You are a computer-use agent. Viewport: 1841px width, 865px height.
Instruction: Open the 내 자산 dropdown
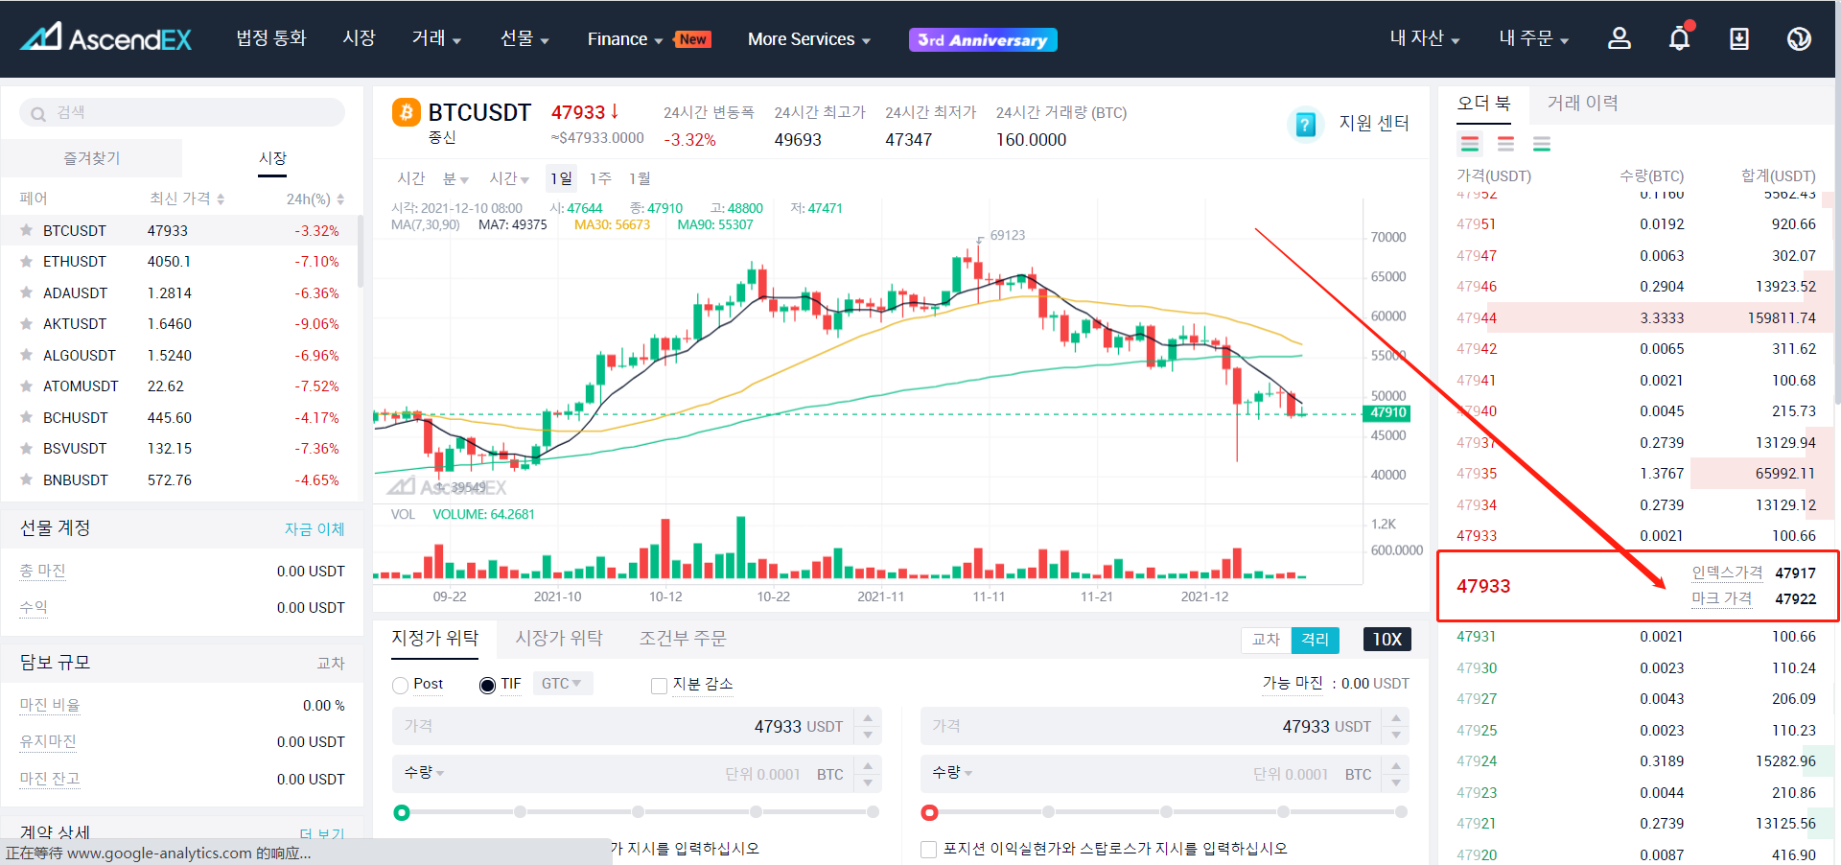point(1425,38)
